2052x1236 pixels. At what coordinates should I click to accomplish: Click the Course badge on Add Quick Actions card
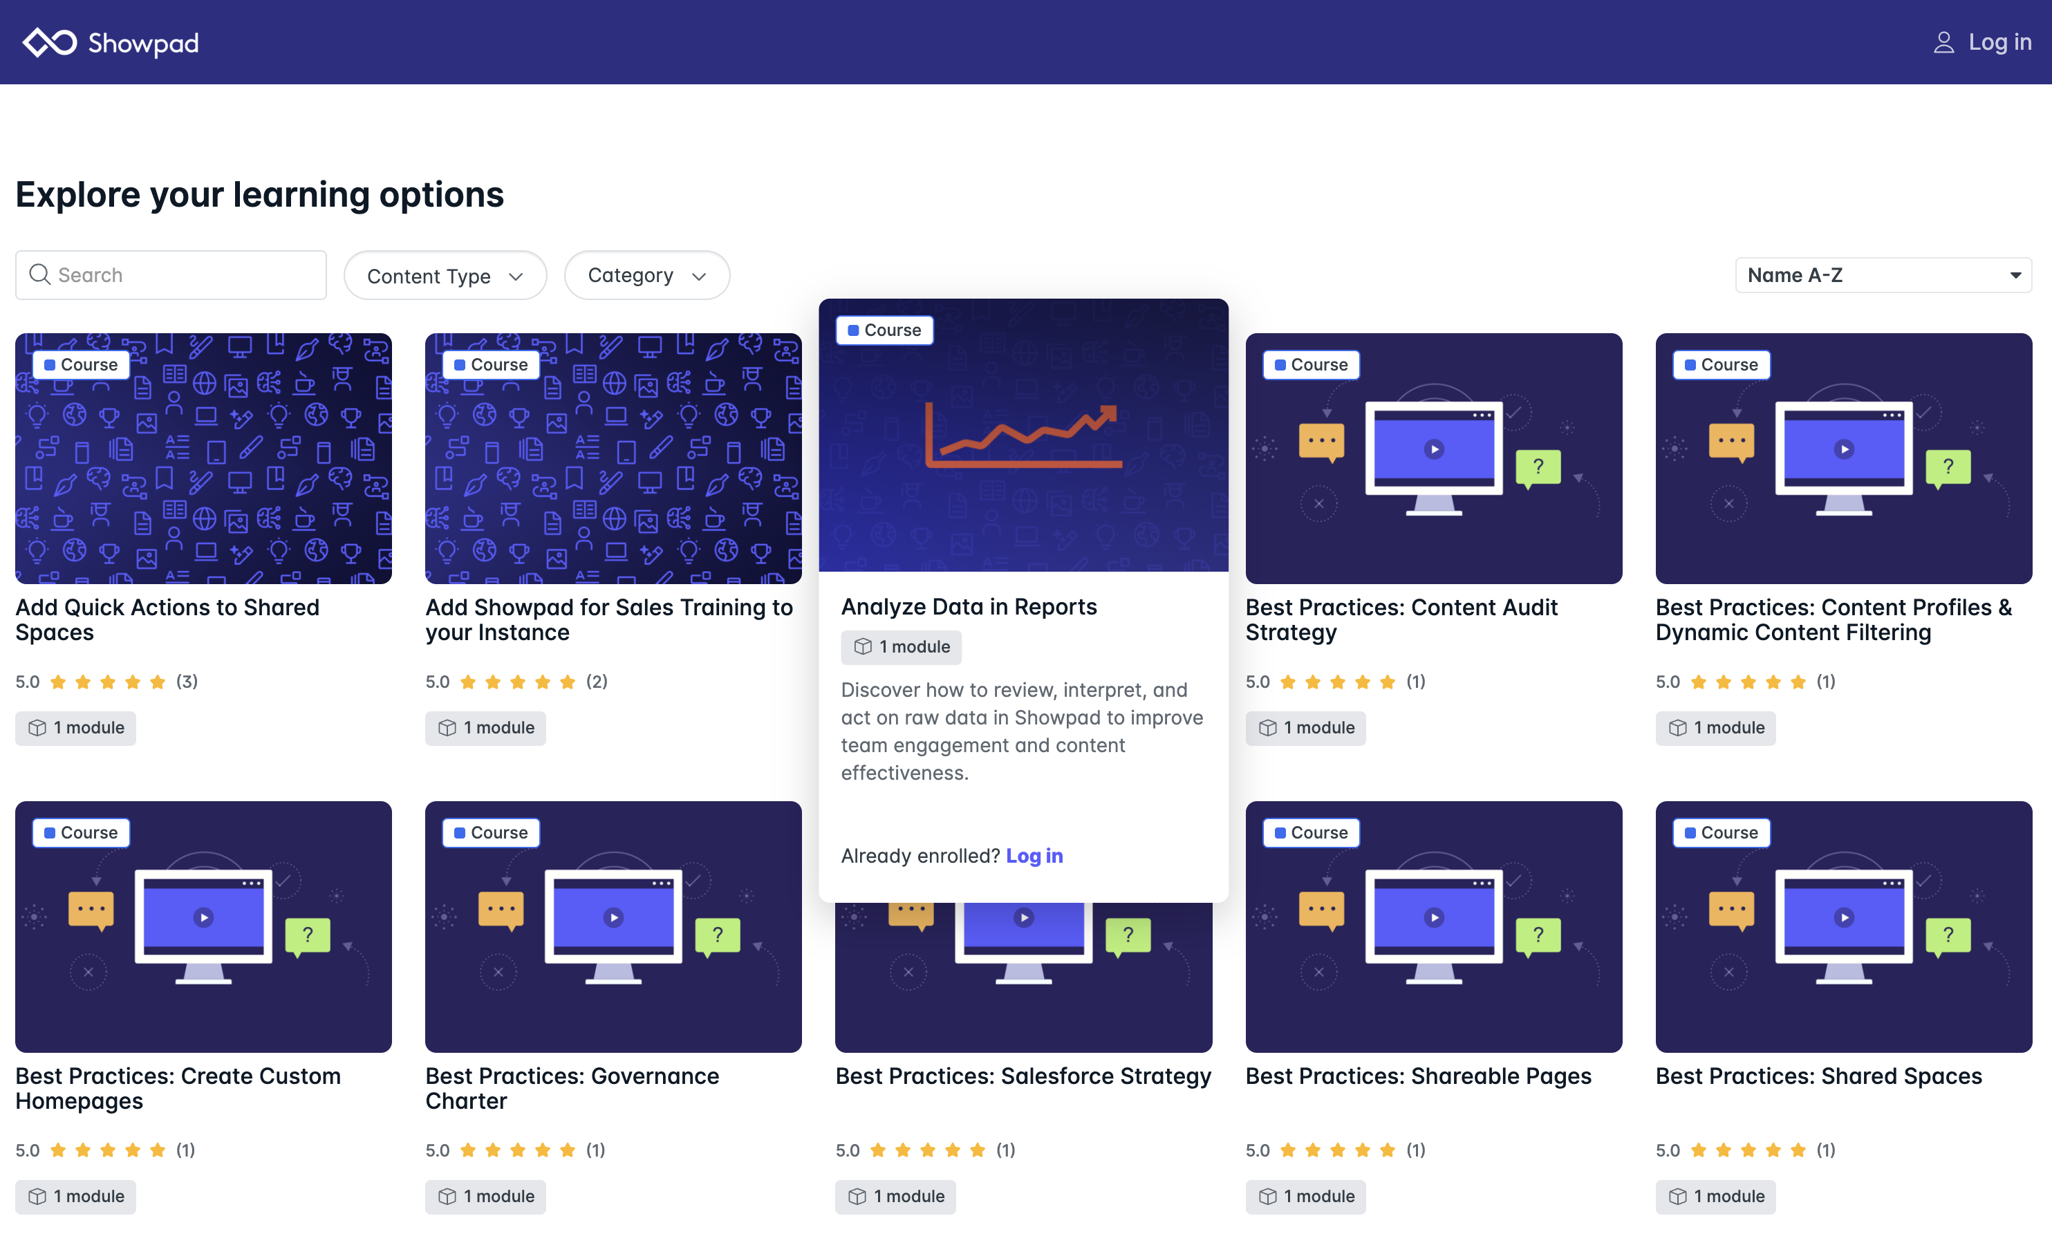pos(80,364)
